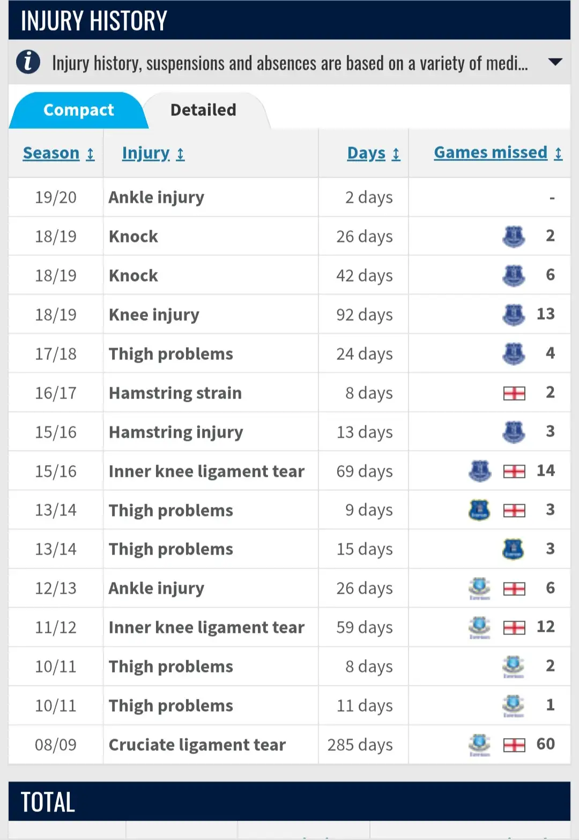
Task: Click England flag in Hamstring strain row
Action: 514,393
